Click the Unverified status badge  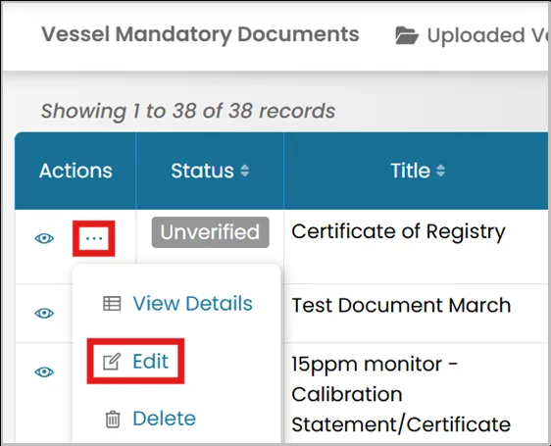coord(211,232)
